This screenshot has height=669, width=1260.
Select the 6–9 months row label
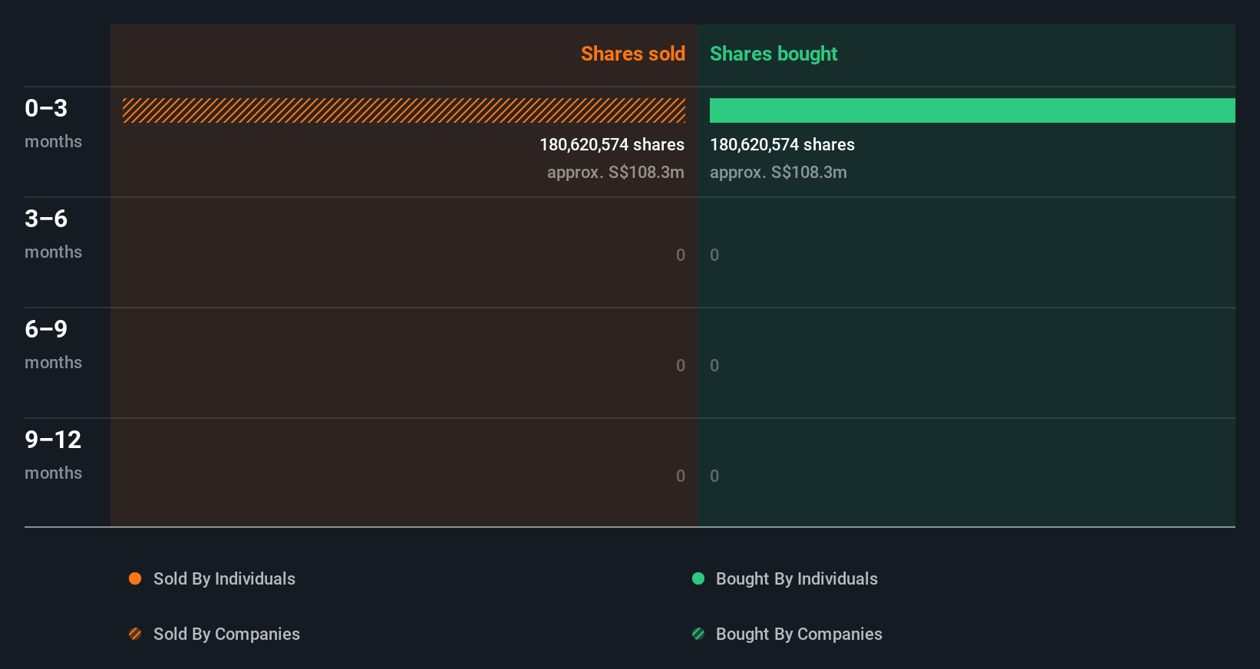52,344
